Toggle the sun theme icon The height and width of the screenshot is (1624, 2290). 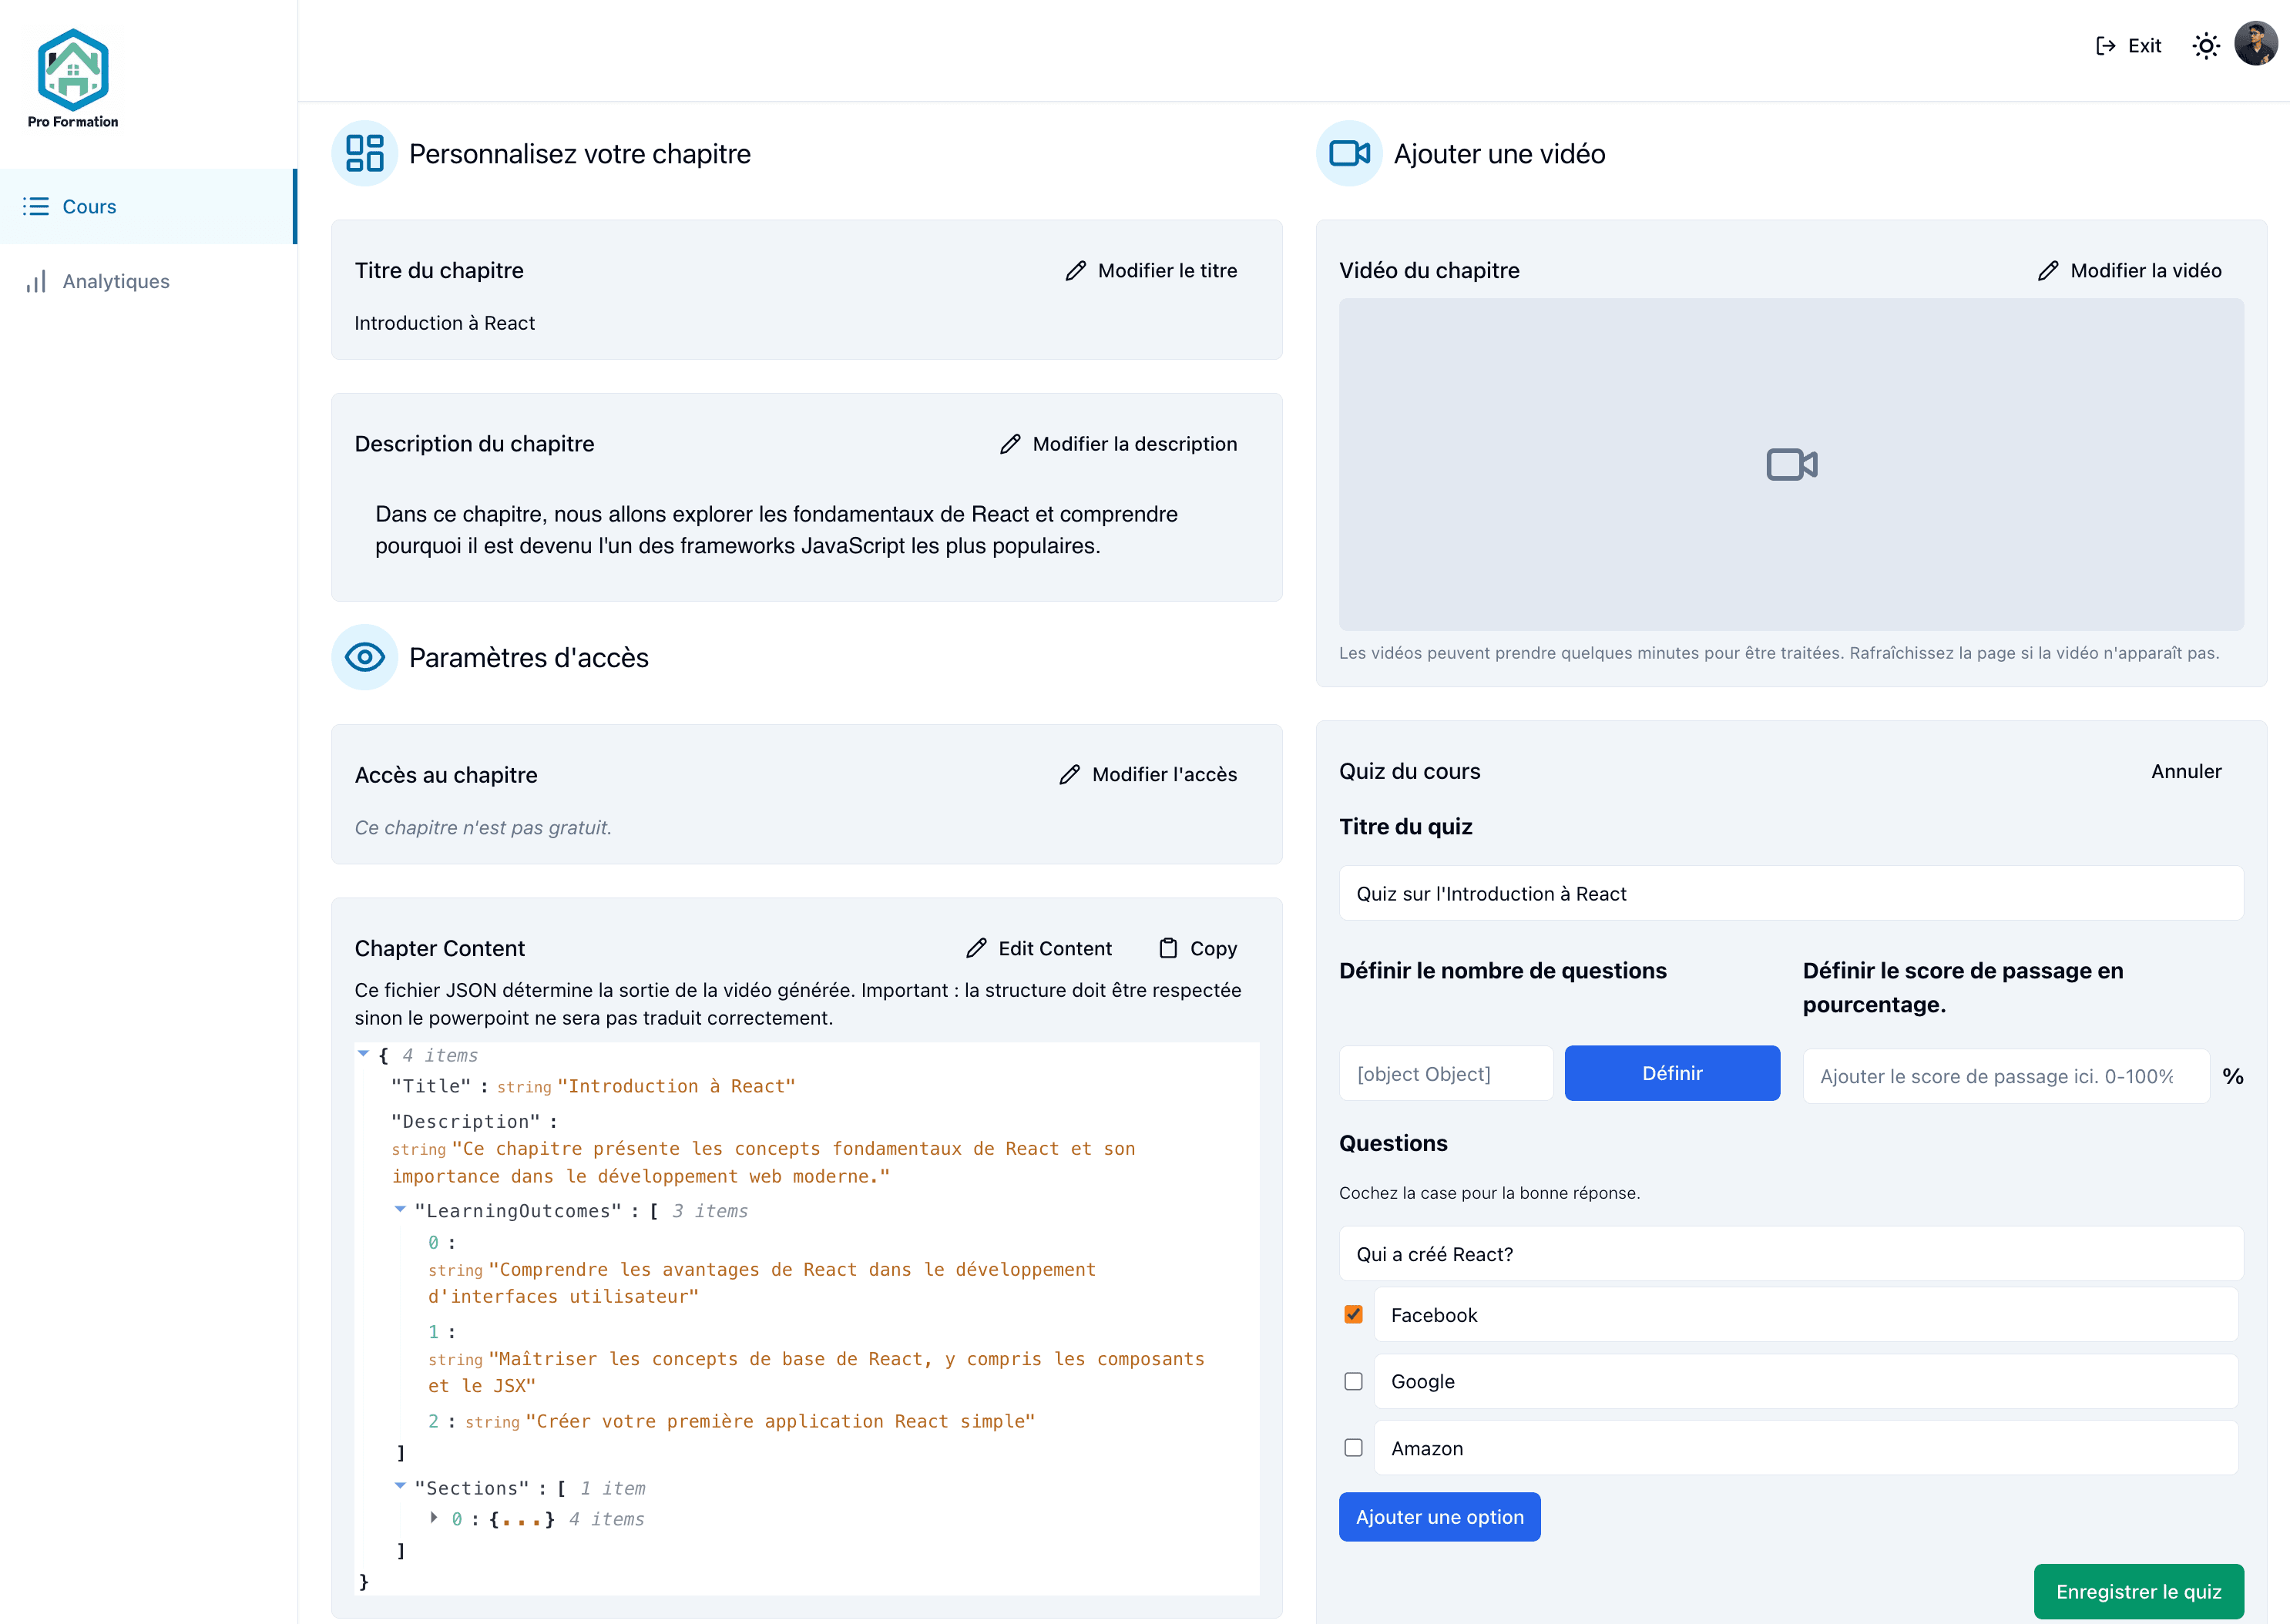2206,46
